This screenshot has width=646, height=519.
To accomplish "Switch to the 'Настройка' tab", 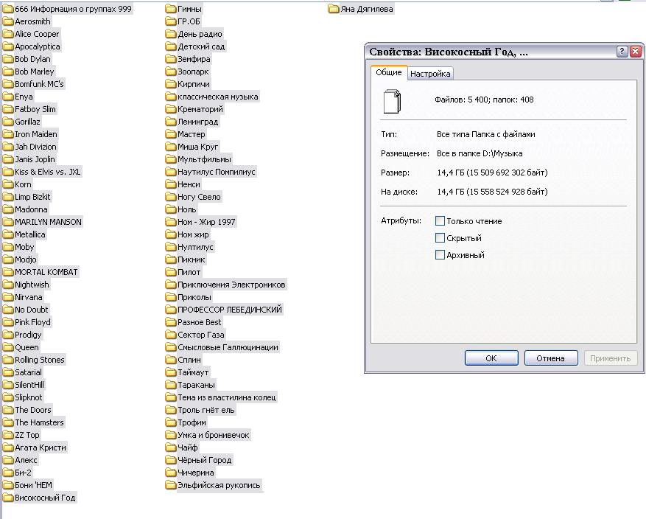I will coord(430,74).
